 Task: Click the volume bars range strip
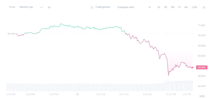pyautogui.click(x=100, y=87)
